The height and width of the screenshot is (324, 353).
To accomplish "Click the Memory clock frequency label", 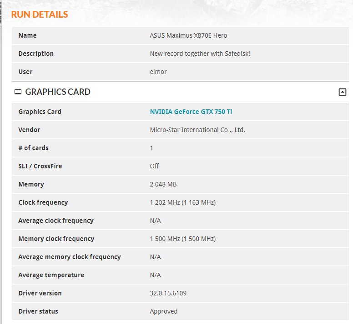I will pyautogui.click(x=56, y=239).
